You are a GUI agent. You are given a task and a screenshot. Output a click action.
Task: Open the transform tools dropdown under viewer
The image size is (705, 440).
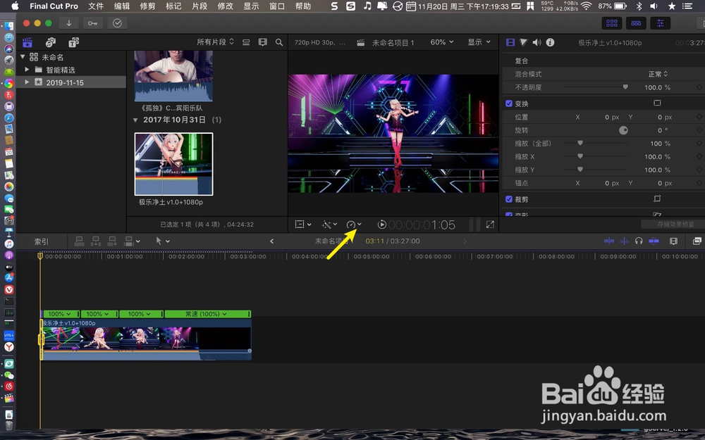(x=303, y=225)
